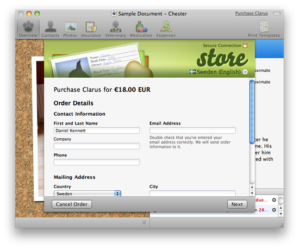The image size is (299, 249).
Task: Click the reminders list scroll down arrow
Action: click(281, 214)
